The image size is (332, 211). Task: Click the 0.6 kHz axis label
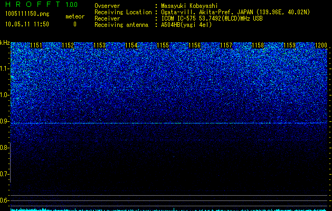[5, 200]
